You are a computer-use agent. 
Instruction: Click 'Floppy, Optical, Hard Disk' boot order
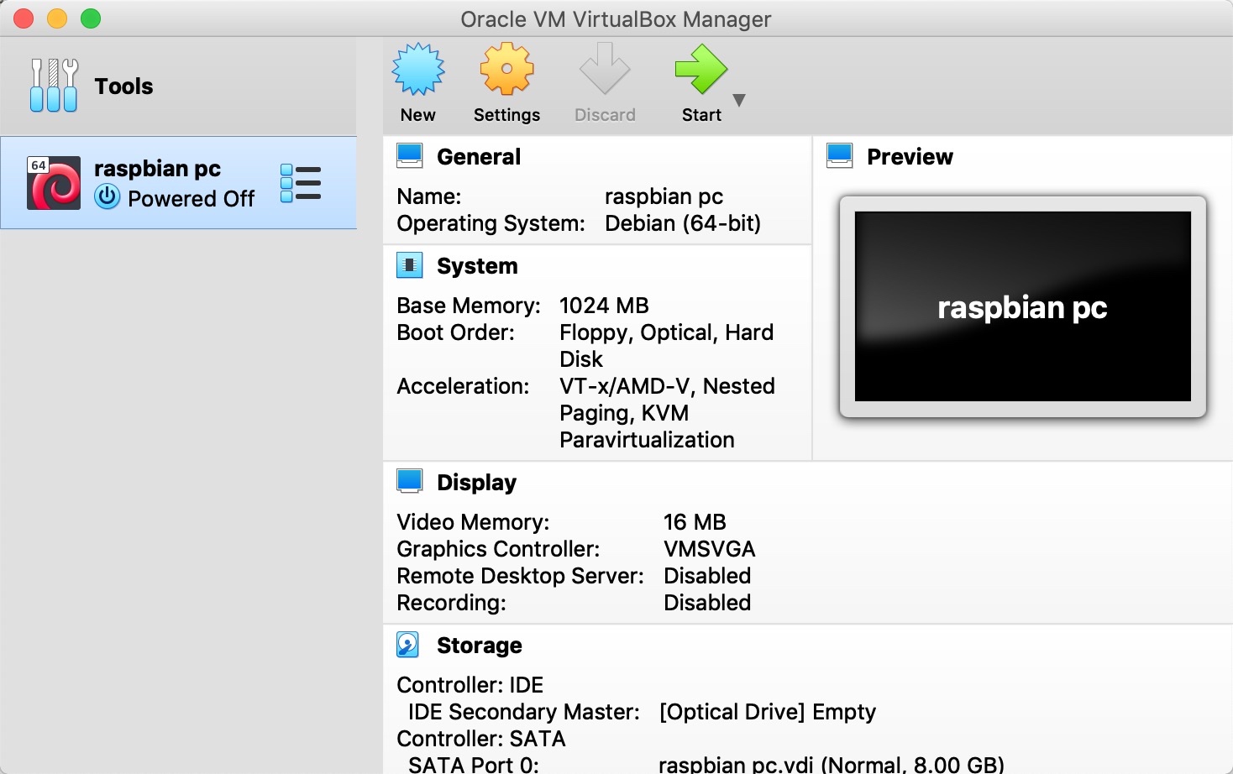(667, 346)
